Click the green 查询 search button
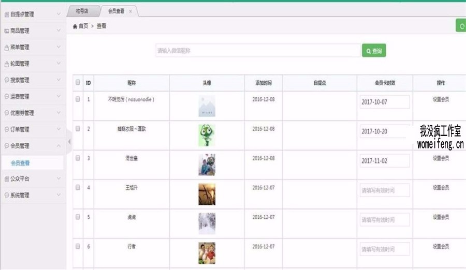466x270 pixels. (x=374, y=51)
